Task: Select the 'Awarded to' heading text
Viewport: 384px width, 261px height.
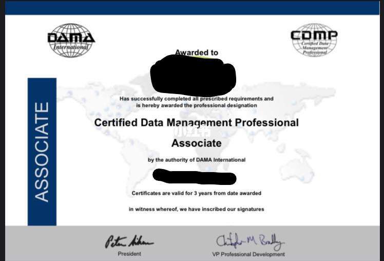Action: [x=197, y=52]
